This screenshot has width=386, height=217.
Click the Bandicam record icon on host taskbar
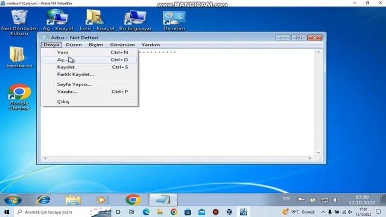click(x=216, y=212)
